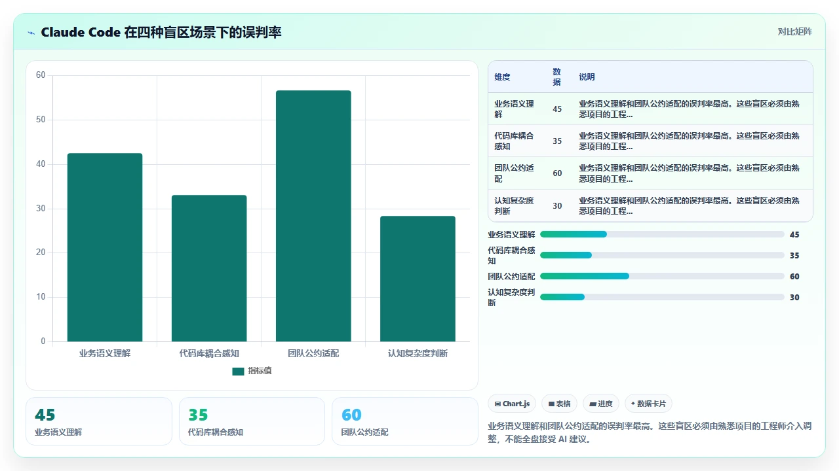The width and height of the screenshot is (839, 471).
Task: Click the value 30 next to the progress bar
Action: (x=794, y=297)
